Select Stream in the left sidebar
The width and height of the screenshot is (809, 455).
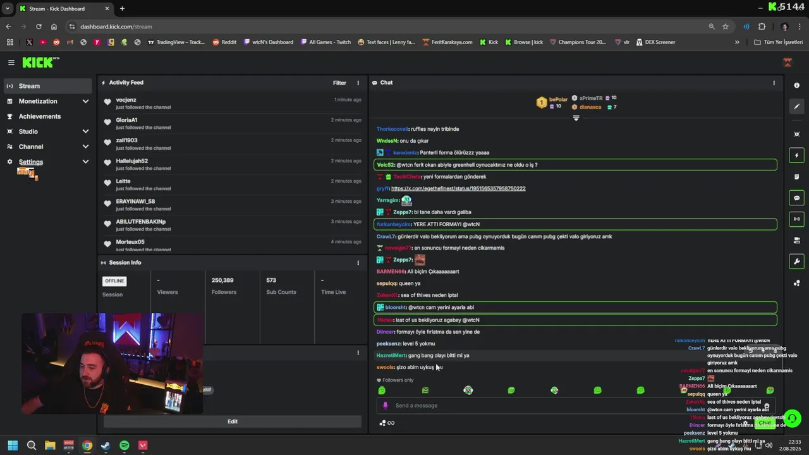tap(47, 86)
